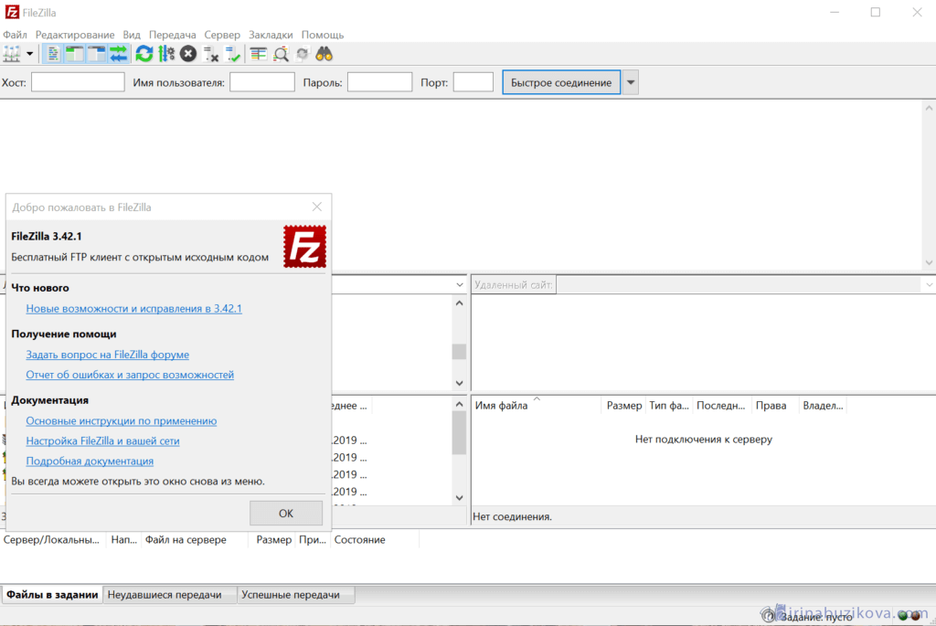The image size is (936, 626).
Task: Click the Хост input field
Action: tap(78, 82)
